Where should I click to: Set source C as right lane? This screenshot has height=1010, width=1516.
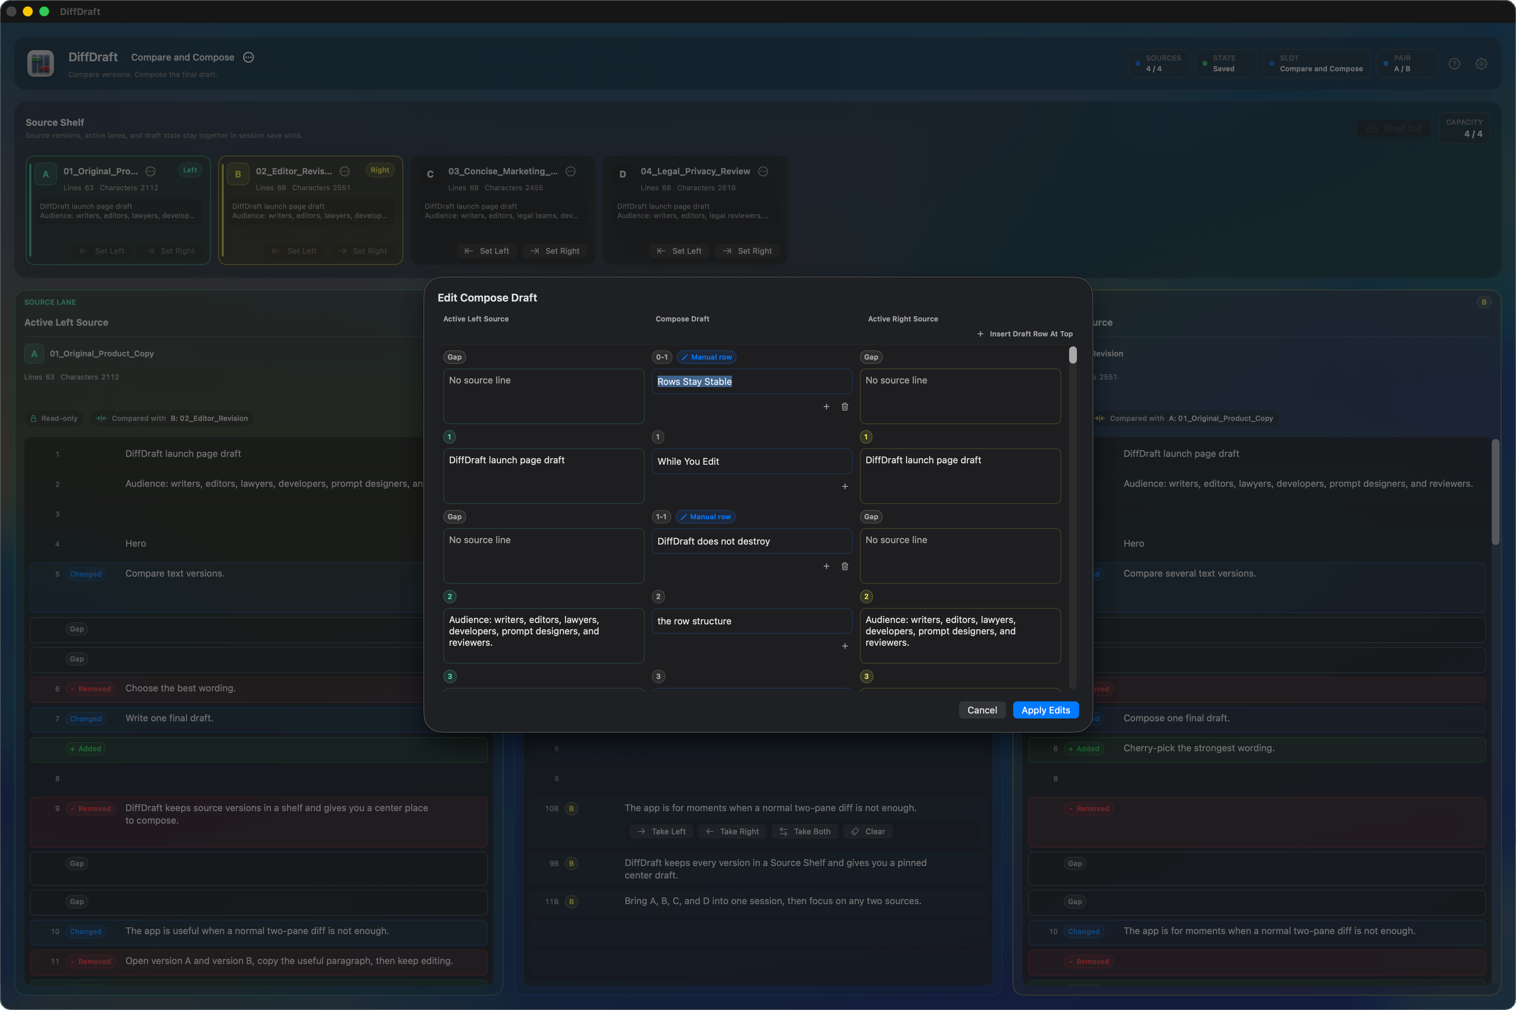click(555, 251)
